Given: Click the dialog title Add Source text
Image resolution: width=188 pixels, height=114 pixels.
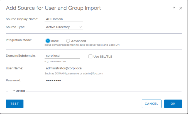Looking at the screenshot, I should pyautogui.click(x=53, y=8).
